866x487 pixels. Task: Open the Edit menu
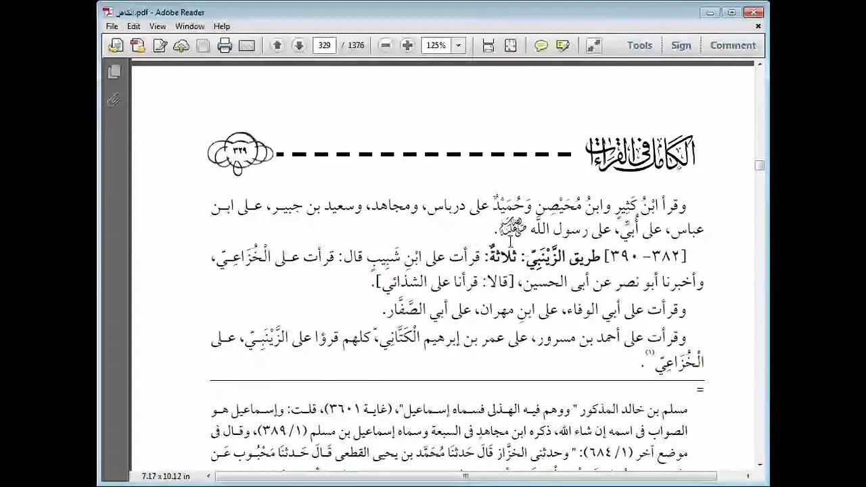[134, 26]
